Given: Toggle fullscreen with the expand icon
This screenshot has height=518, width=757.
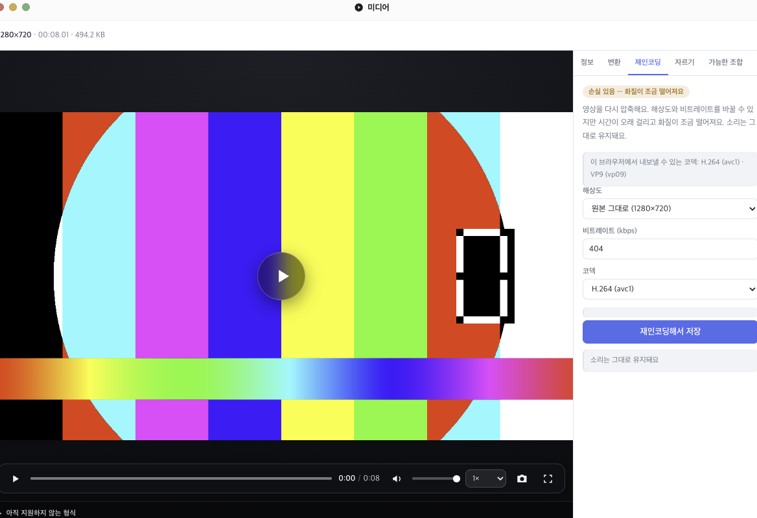Looking at the screenshot, I should tap(548, 478).
